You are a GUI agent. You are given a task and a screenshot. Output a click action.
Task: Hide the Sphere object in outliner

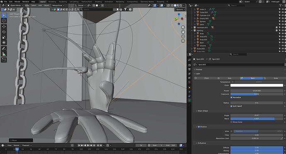[x=283, y=21]
